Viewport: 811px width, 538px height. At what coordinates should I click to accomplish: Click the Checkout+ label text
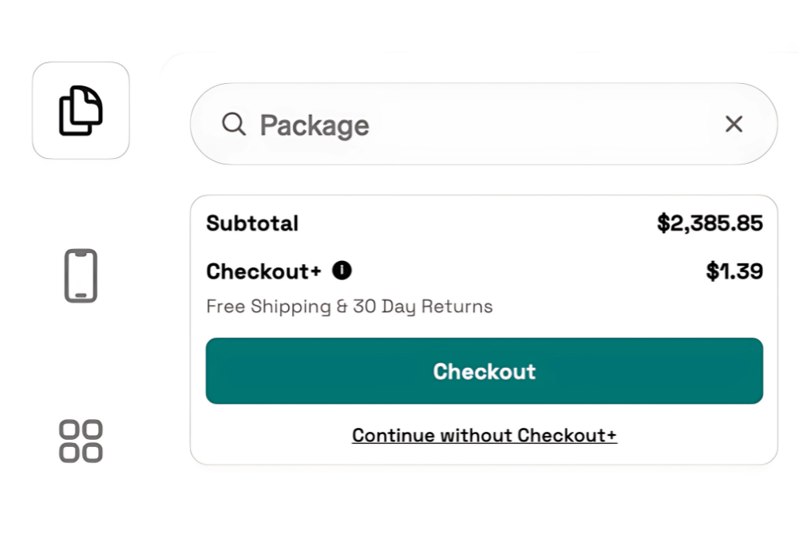pyautogui.click(x=263, y=271)
